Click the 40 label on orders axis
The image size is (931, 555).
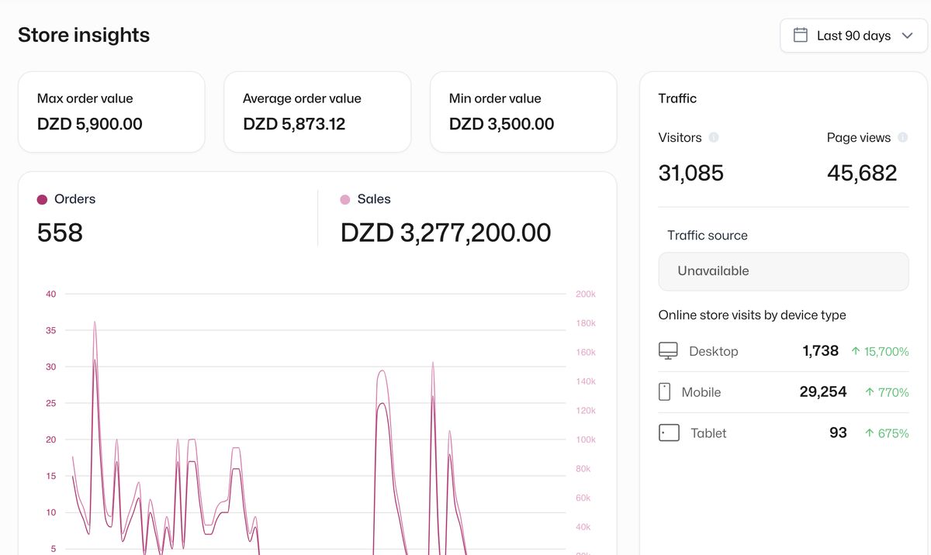tap(50, 294)
